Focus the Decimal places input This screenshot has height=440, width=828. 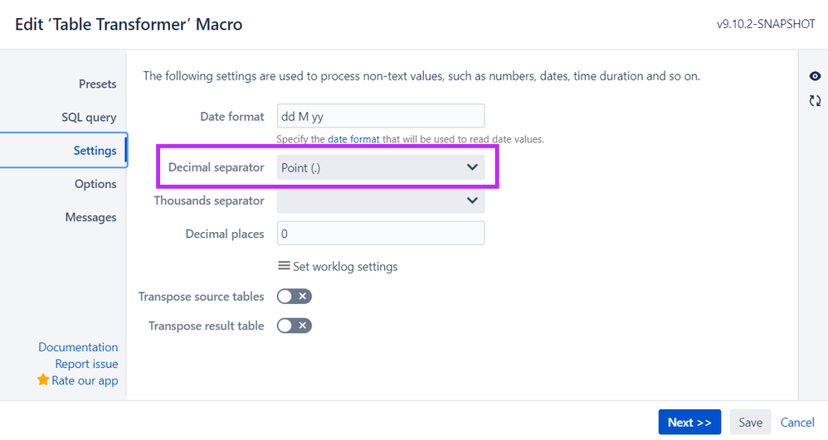[380, 234]
